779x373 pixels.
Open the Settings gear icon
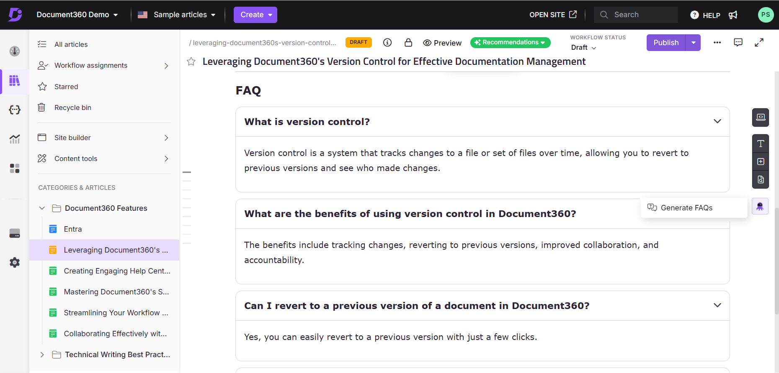[x=15, y=263]
